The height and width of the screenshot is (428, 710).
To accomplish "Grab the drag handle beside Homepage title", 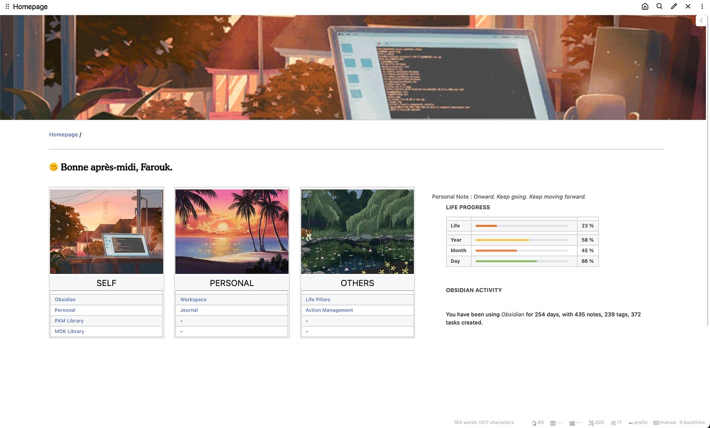I will click(x=7, y=7).
